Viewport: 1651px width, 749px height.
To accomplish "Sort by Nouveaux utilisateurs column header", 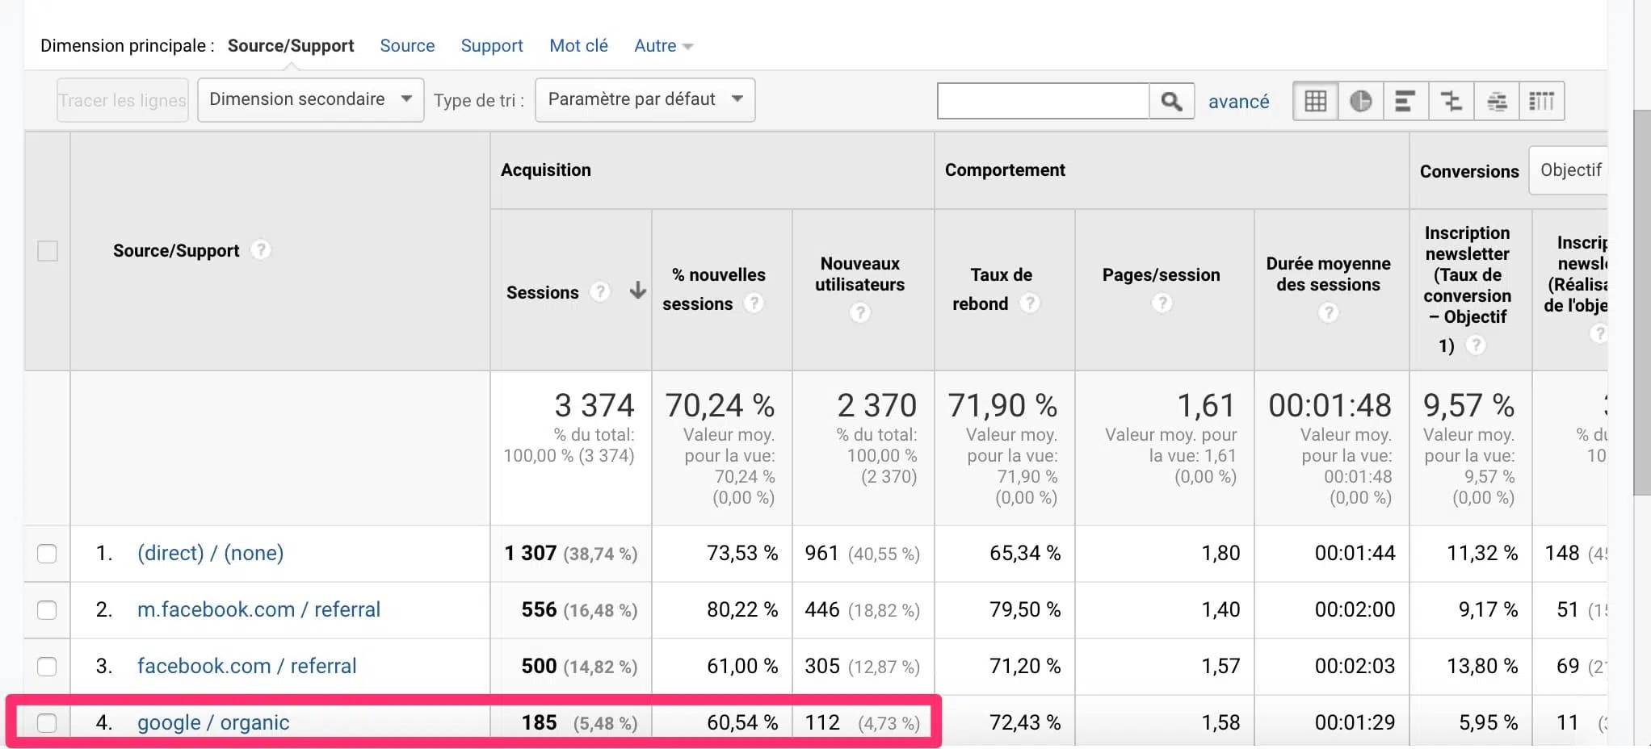I will 860,274.
